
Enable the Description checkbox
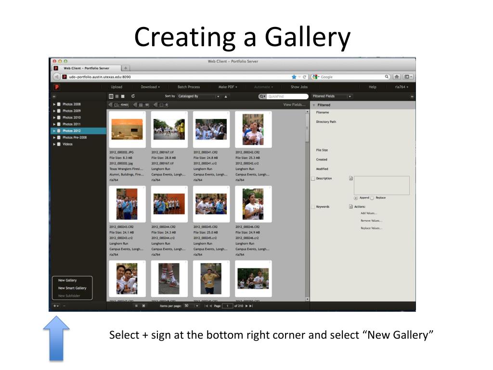[313, 179]
